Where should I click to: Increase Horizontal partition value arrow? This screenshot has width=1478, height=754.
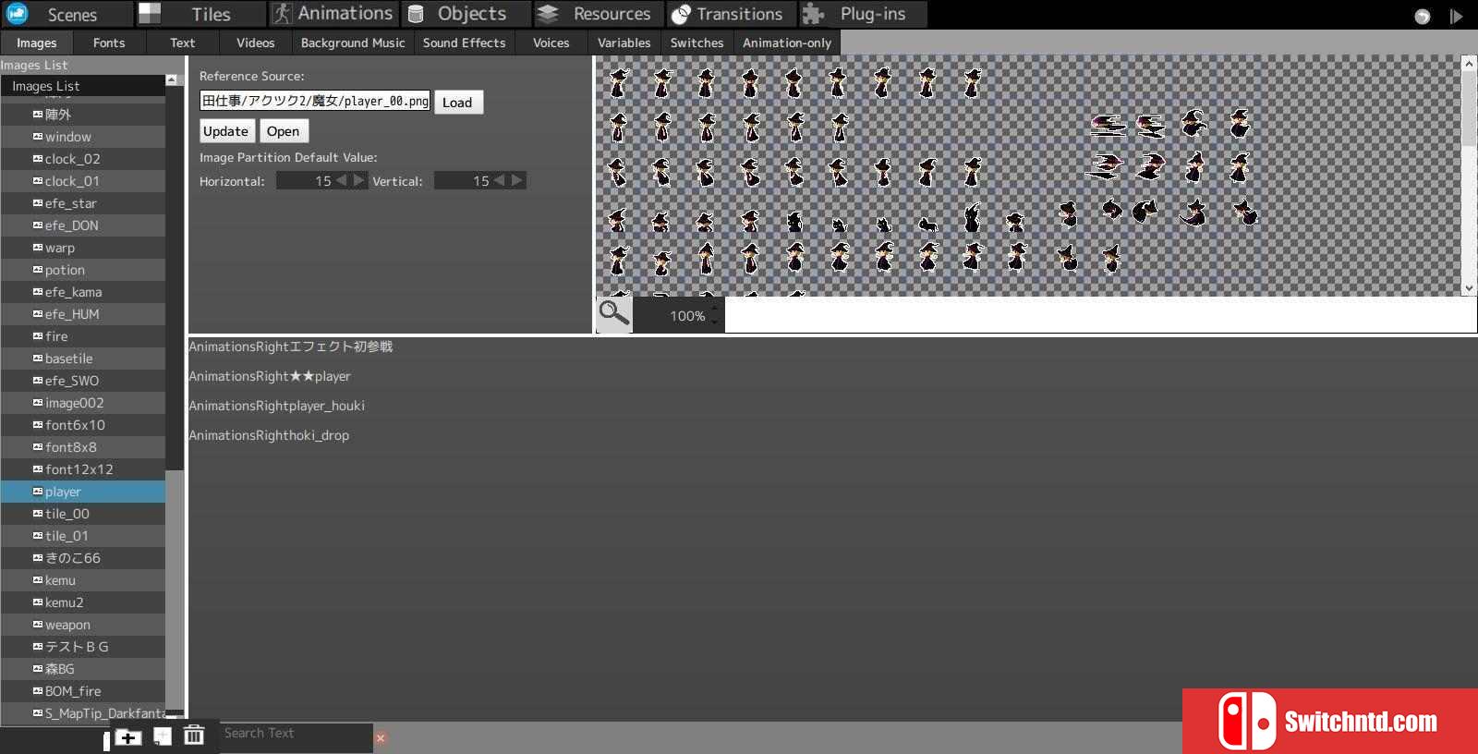tap(359, 180)
